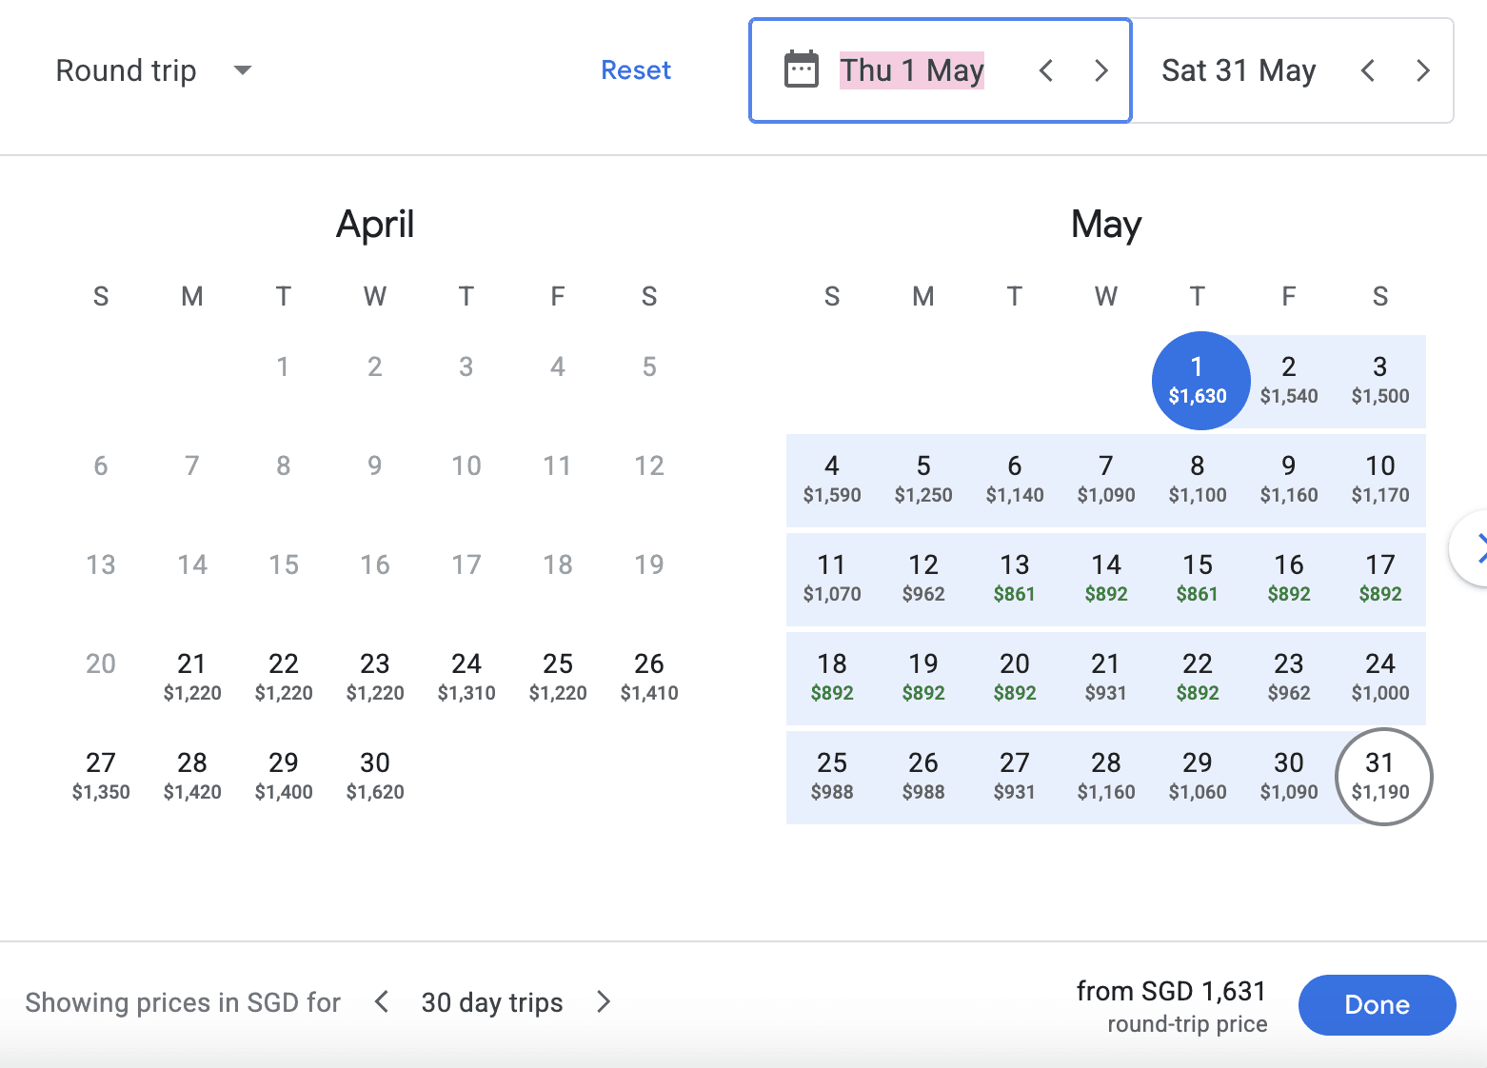Select May 13 priced at $861
This screenshot has height=1068, width=1487.
click(1014, 578)
